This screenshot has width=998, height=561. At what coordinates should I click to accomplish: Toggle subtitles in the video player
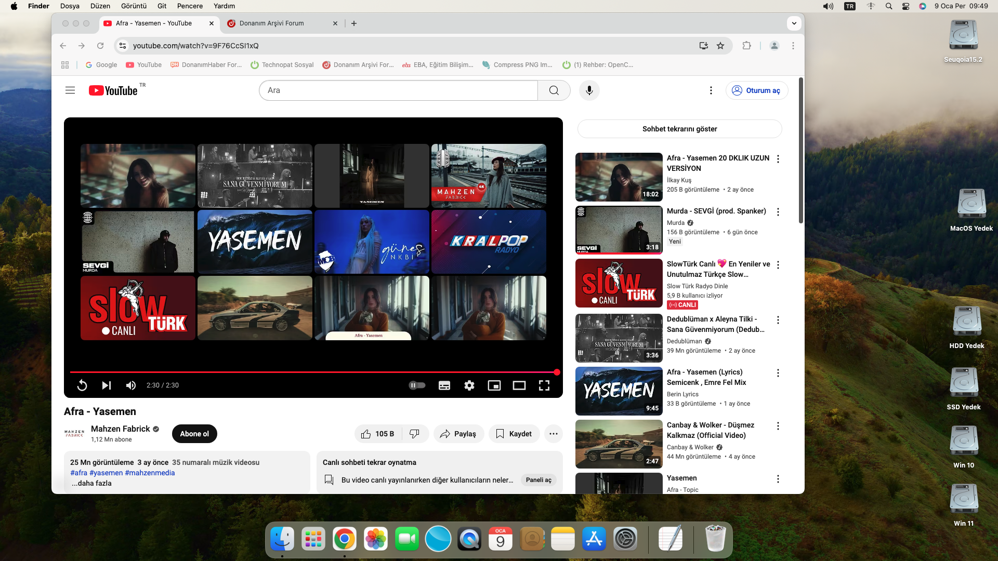[444, 385]
